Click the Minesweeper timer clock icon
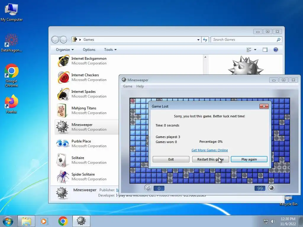303x227 pixels. 148,188
